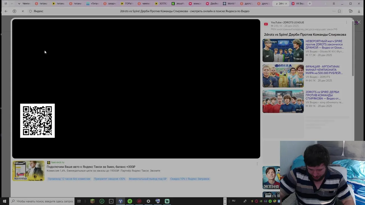
Task: Switch to the 'ЗОТЛО' tab
Action: tap(161, 3)
